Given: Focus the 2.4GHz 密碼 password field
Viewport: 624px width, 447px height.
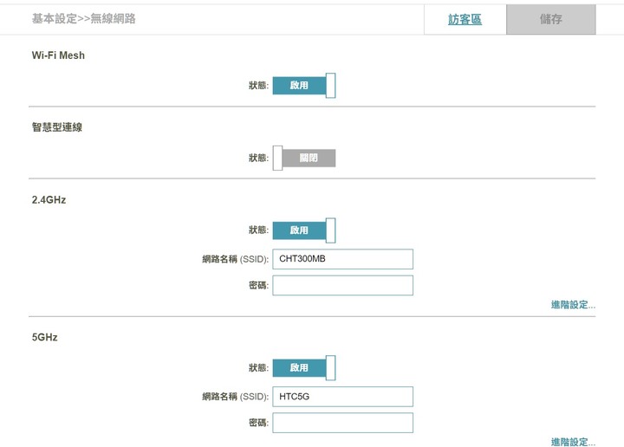Looking at the screenshot, I should [342, 285].
